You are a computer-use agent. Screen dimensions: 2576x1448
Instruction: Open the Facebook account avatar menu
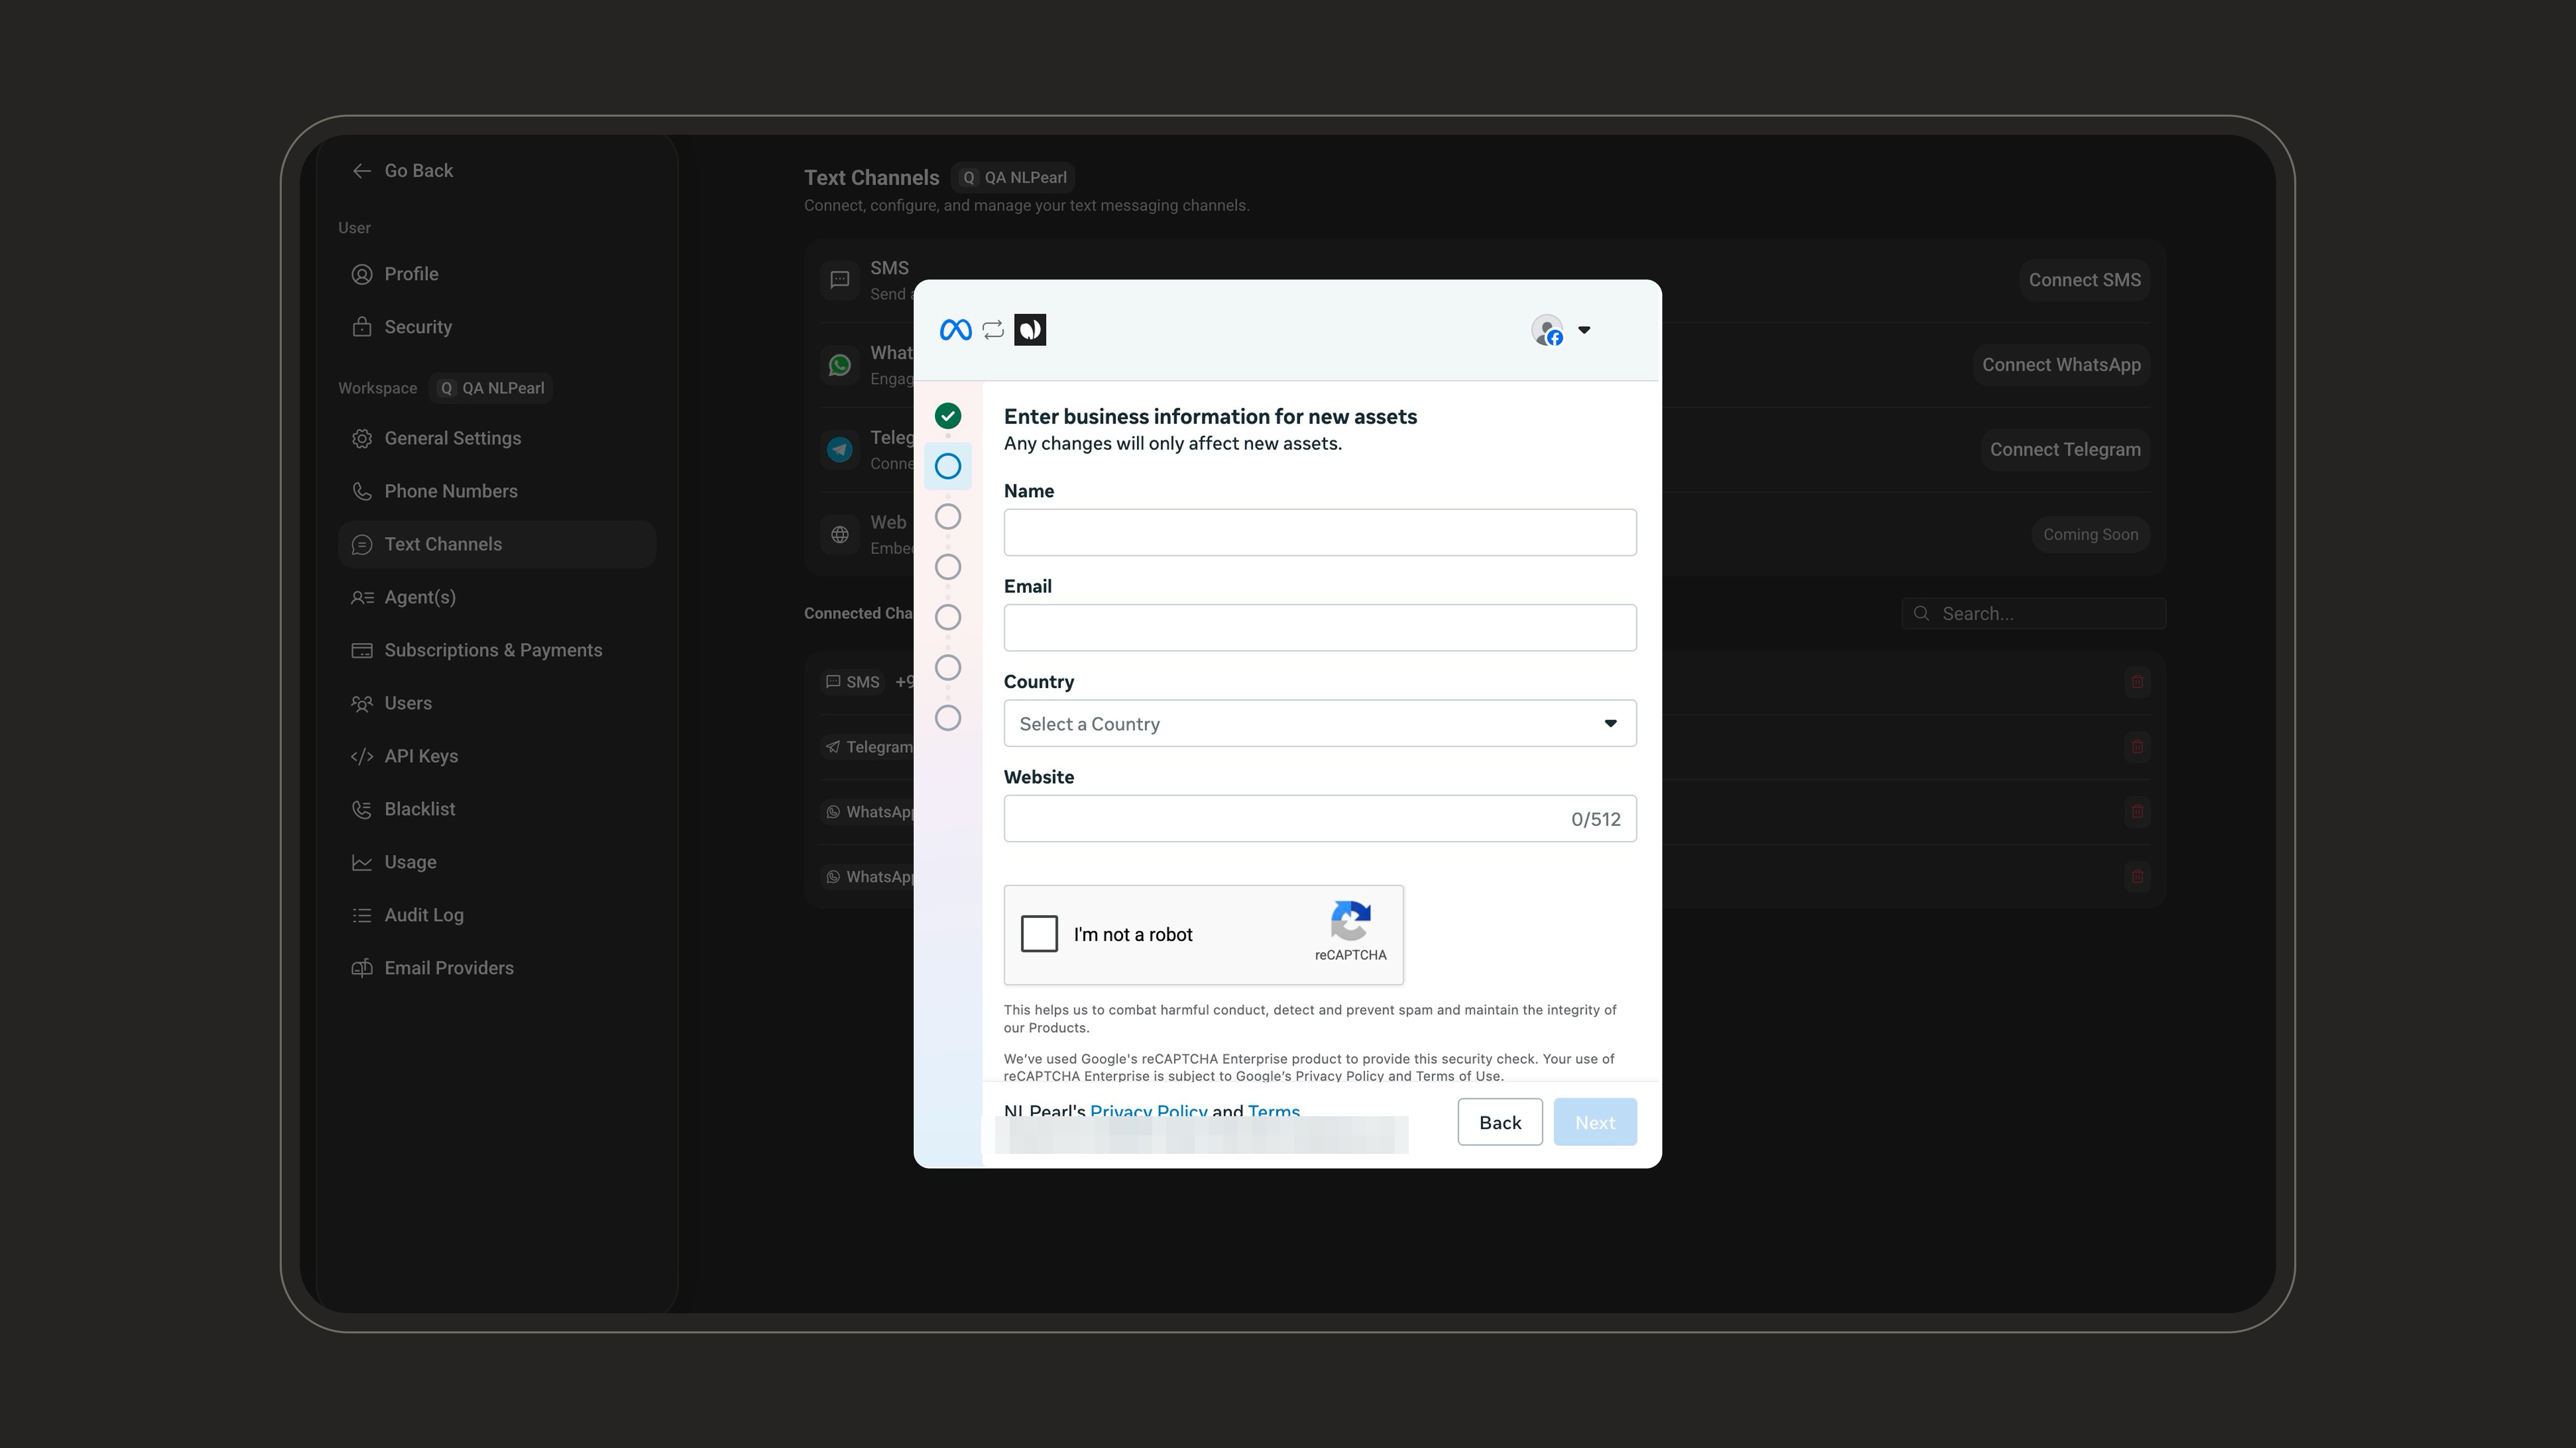[1561, 330]
